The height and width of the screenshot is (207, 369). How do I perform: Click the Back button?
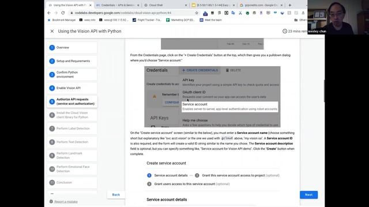tap(116, 195)
